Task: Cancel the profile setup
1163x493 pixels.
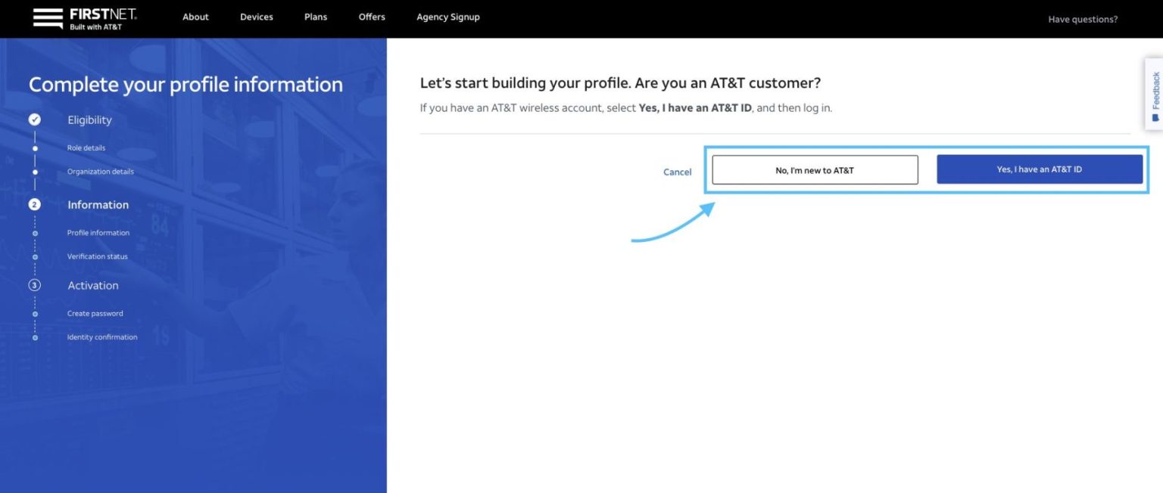Action: coord(677,172)
